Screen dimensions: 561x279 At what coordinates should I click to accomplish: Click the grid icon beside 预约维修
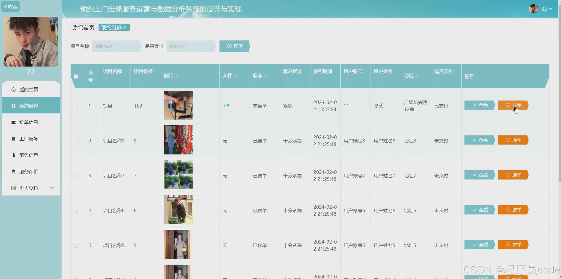coord(13,106)
